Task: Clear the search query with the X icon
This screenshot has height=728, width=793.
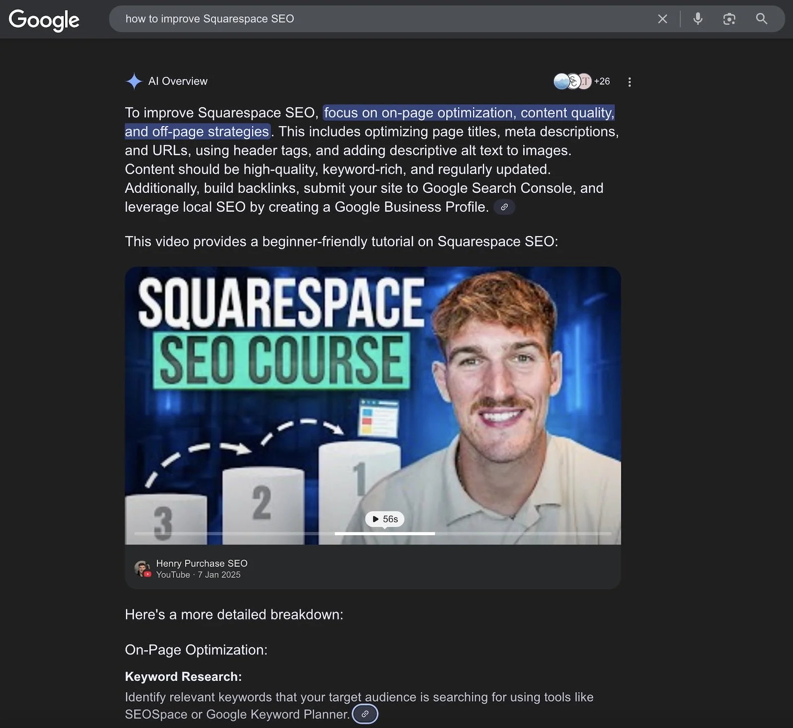Action: [662, 19]
